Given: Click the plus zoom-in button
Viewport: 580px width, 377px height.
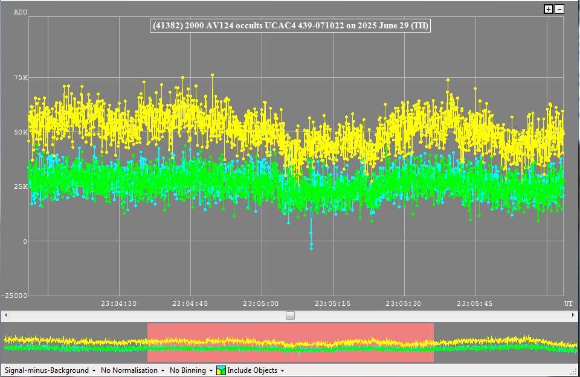Looking at the screenshot, I should (549, 9).
